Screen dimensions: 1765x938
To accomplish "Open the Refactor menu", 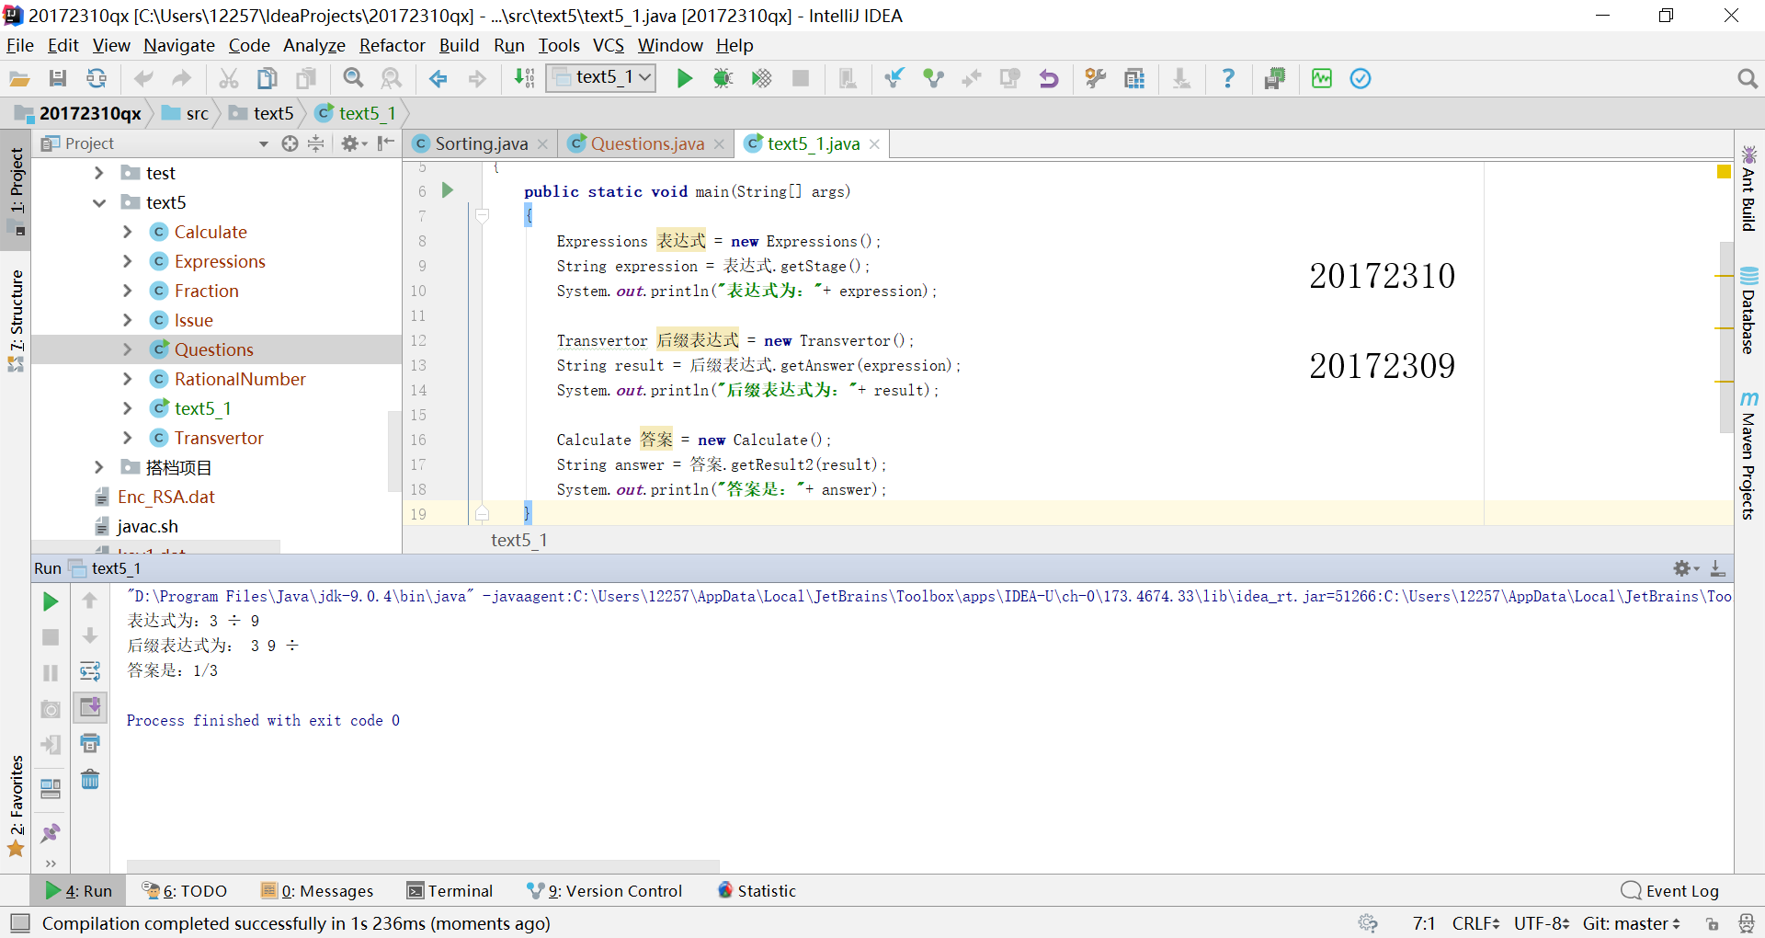I will click(392, 45).
